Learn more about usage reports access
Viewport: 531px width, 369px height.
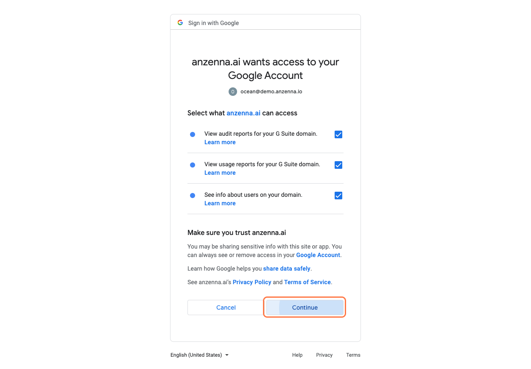coord(220,173)
